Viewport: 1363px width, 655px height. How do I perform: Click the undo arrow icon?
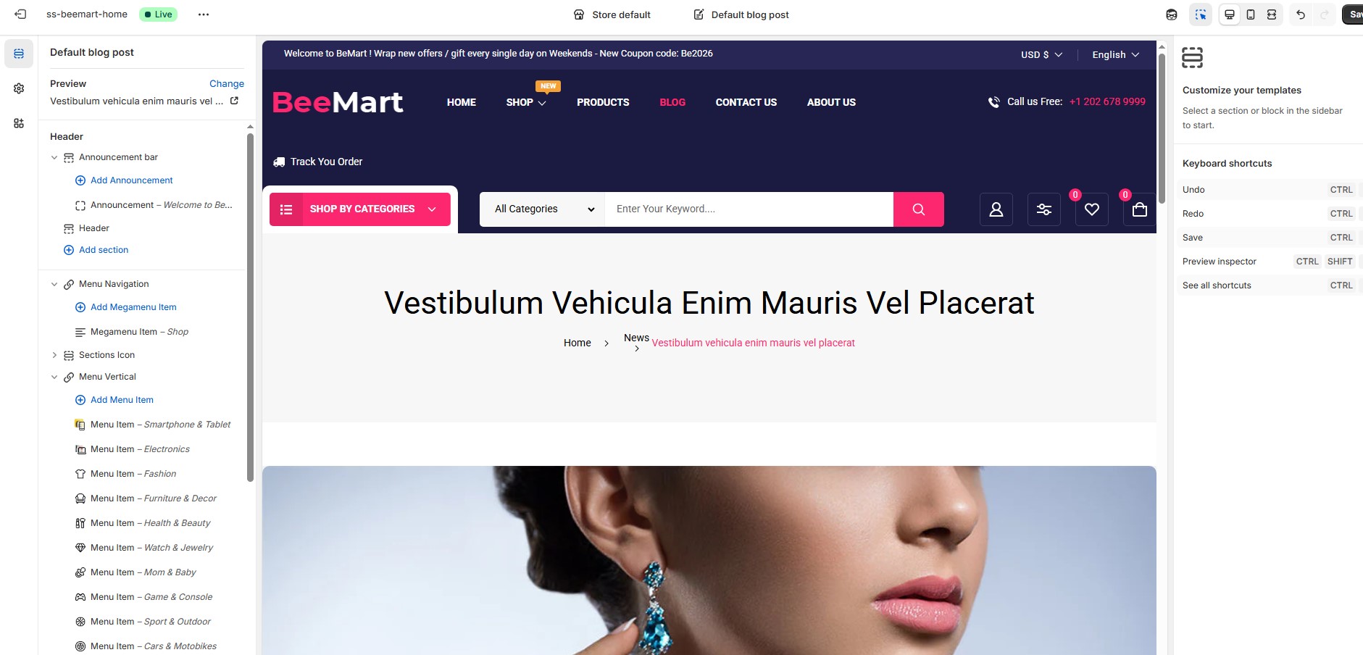(x=1301, y=14)
